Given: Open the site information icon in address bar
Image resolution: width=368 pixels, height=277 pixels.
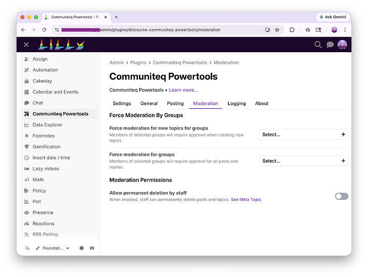Looking at the screenshot, I should pyautogui.click(x=57, y=30).
